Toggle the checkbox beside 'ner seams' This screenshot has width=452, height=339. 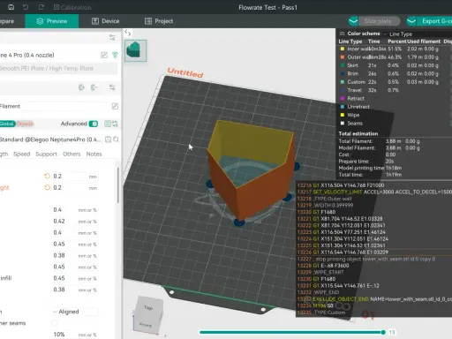click(x=55, y=323)
